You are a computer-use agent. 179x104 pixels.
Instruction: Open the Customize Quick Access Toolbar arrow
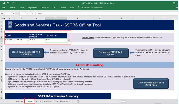tap(18, 3)
